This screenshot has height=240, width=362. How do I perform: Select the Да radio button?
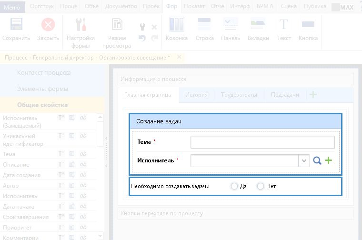click(x=234, y=186)
